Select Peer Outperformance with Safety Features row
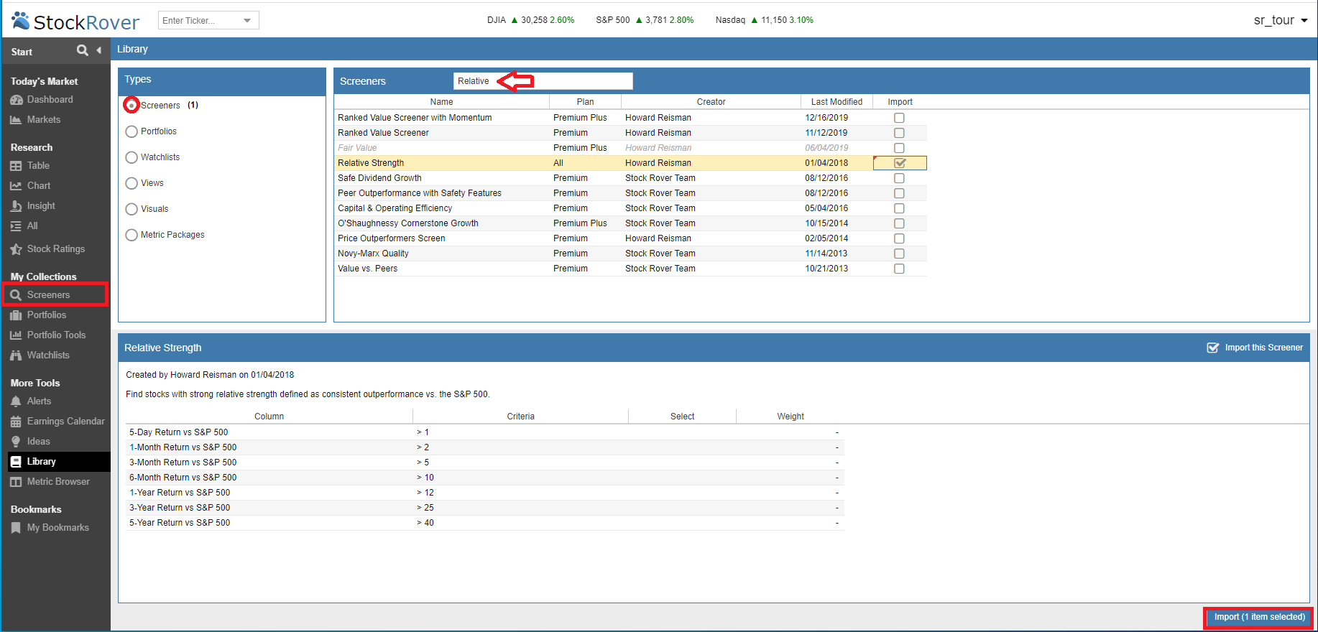This screenshot has height=632, width=1318. point(630,193)
